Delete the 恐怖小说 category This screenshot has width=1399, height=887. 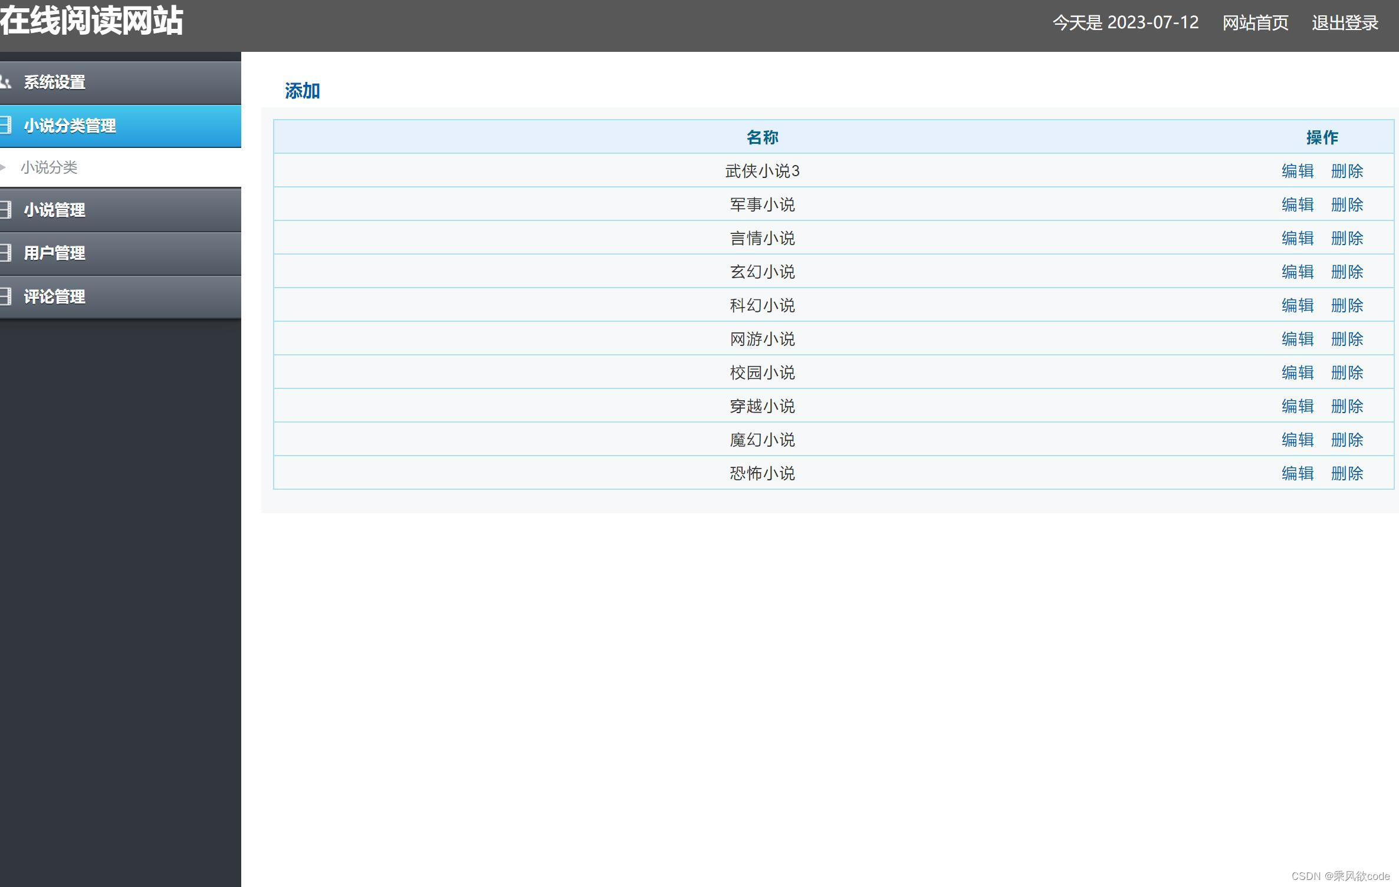[x=1347, y=473]
